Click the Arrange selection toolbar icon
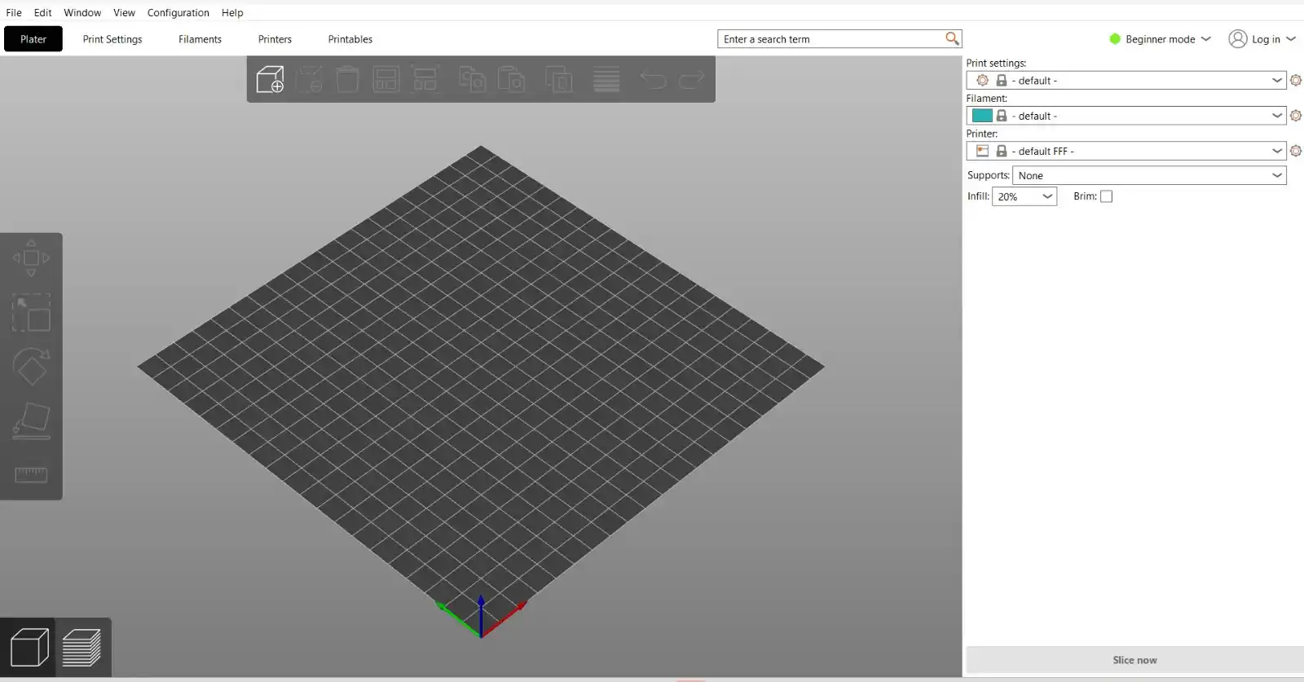 [x=425, y=79]
